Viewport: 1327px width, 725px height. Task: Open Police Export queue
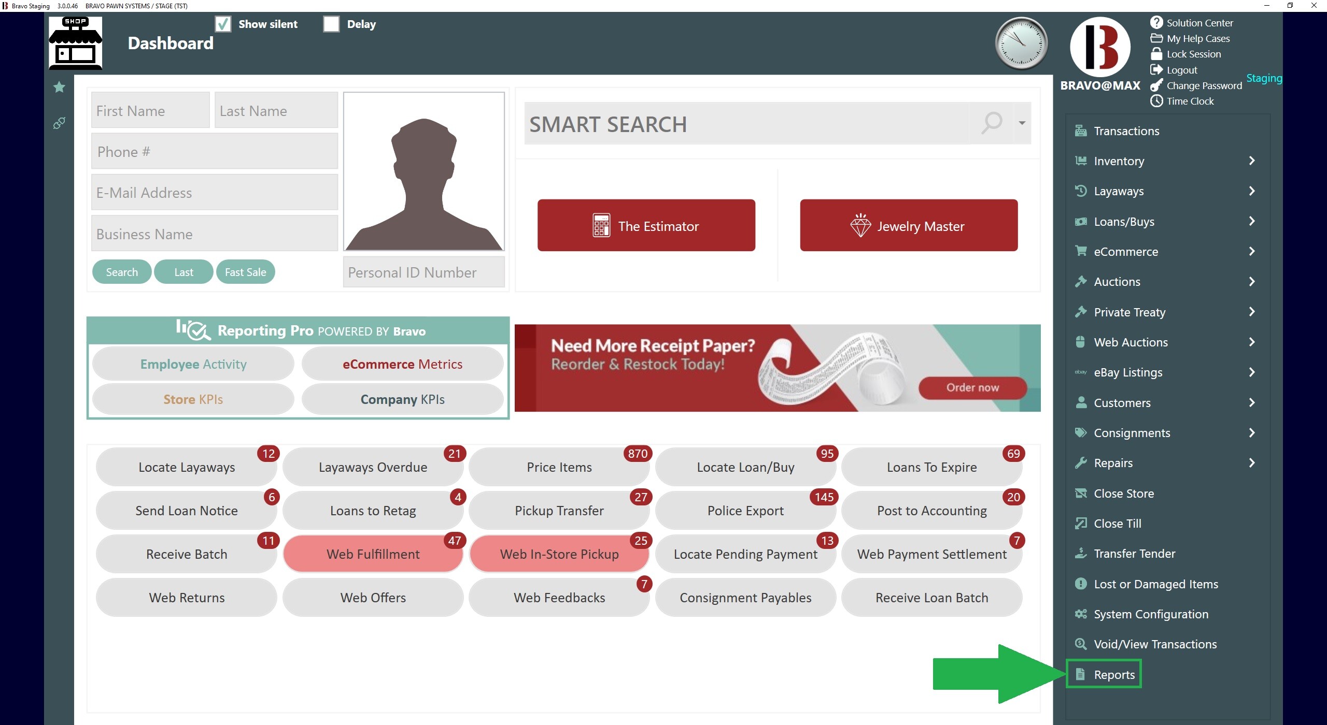click(x=745, y=510)
